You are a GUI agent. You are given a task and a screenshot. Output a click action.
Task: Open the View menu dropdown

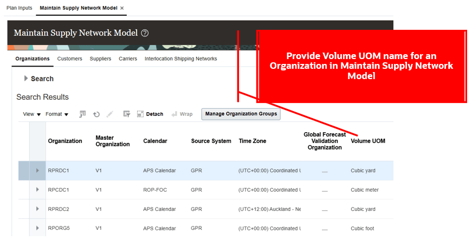click(x=31, y=114)
